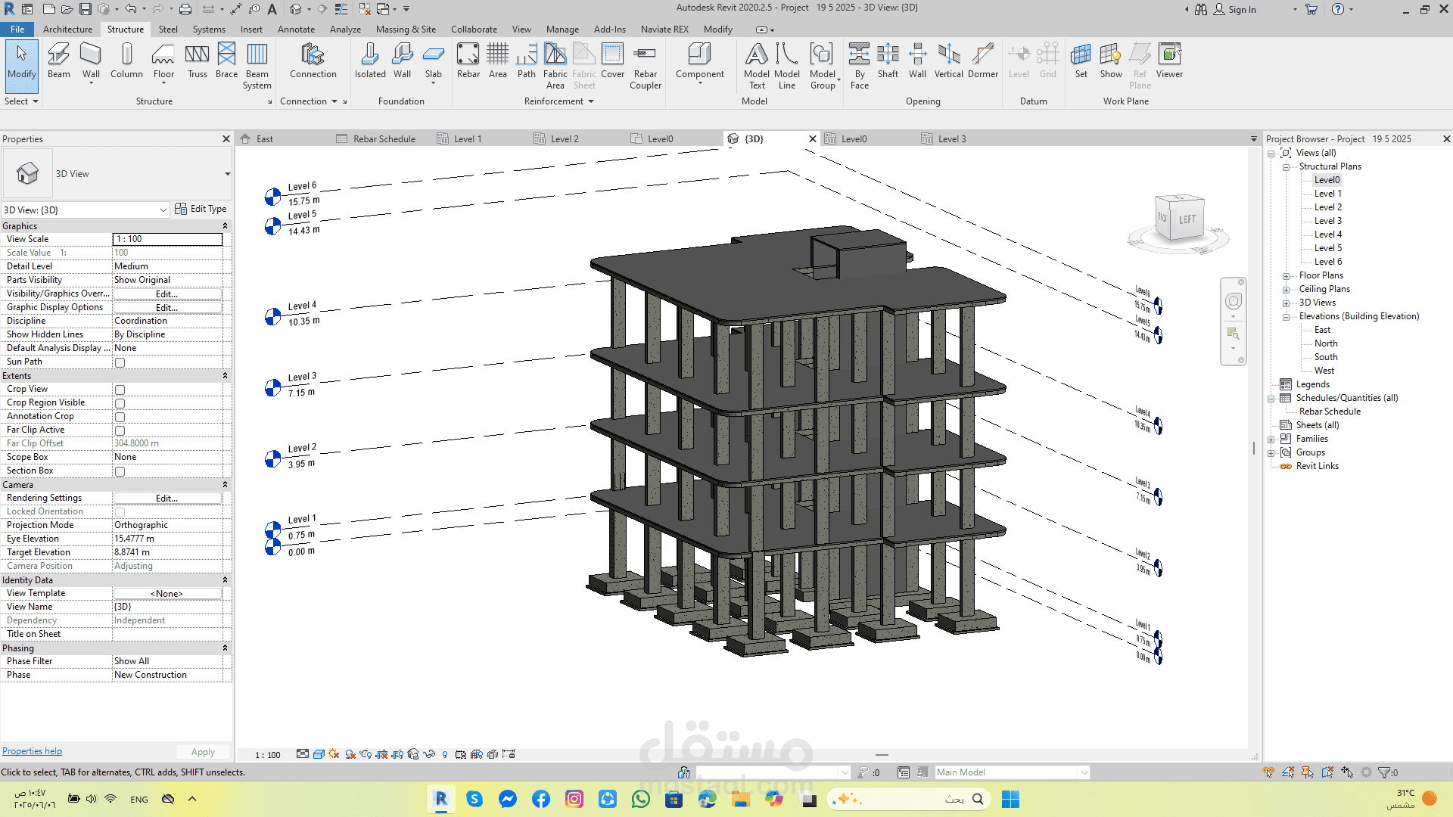Viewport: 1453px width, 817px height.
Task: Open the work plane Viewer
Action: tap(1169, 61)
